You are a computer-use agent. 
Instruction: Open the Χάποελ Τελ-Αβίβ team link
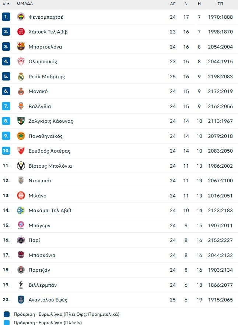tap(48, 32)
